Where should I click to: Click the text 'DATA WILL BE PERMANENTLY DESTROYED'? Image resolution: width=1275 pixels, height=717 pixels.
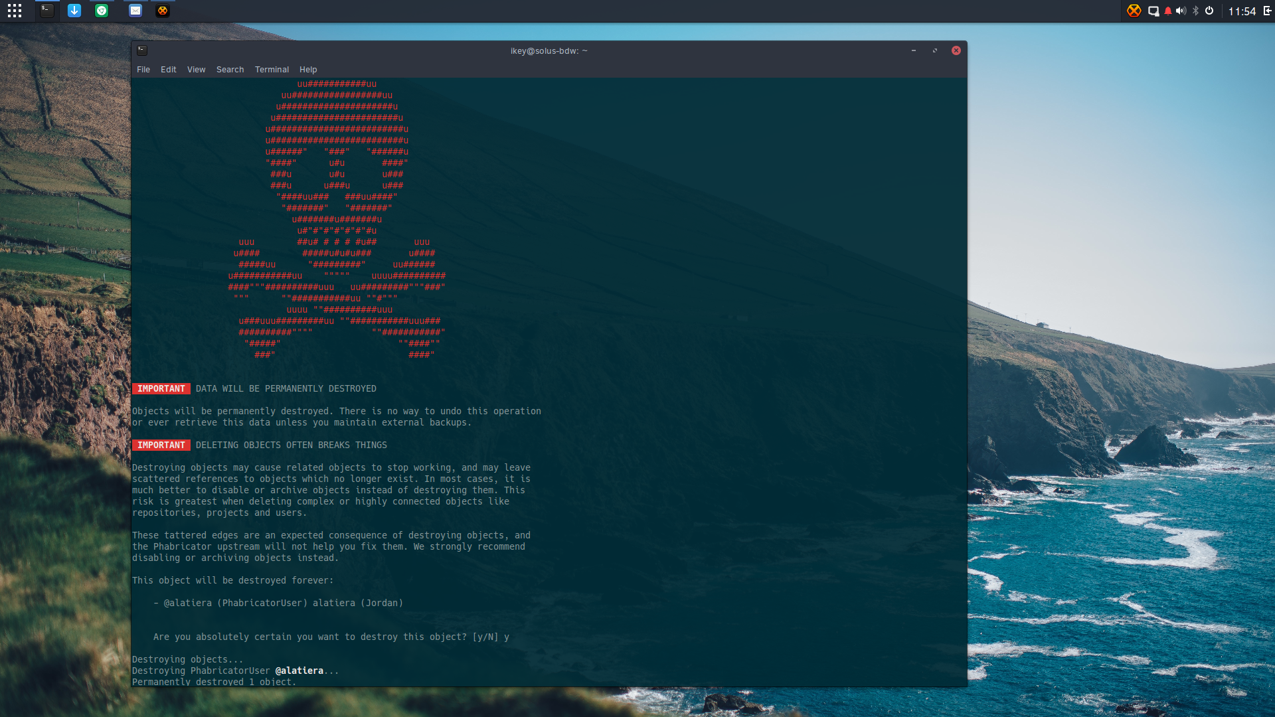286,389
